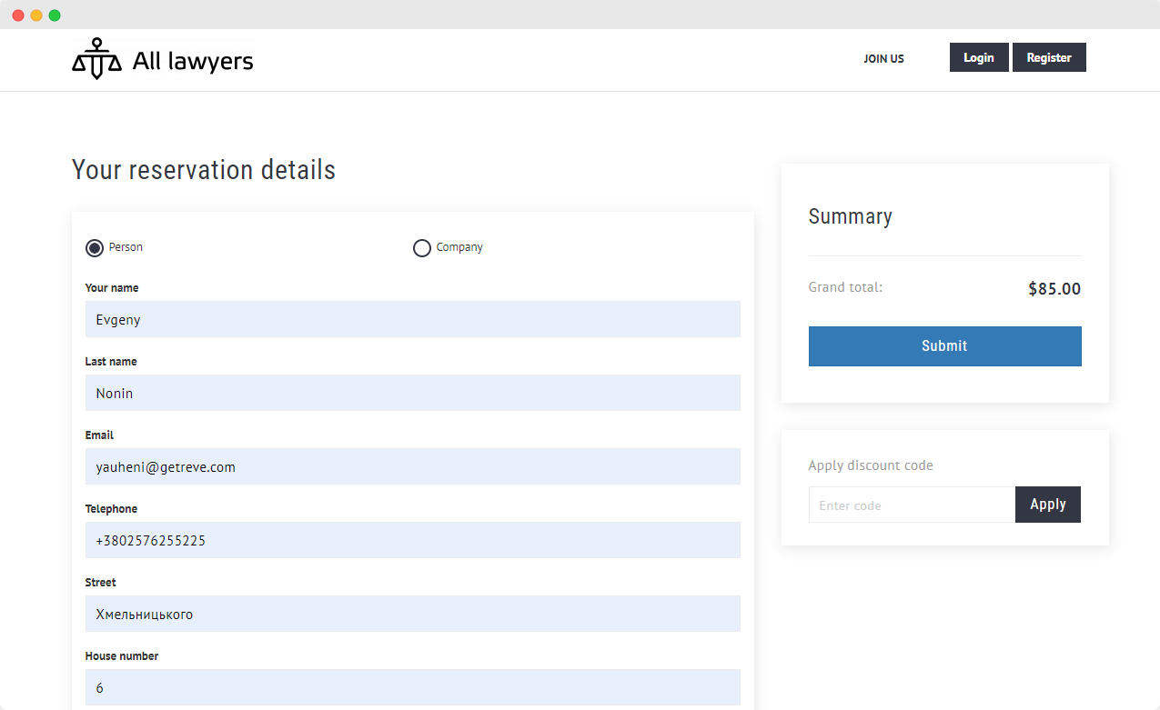The image size is (1160, 710).
Task: Click the Your name label
Action: (x=112, y=288)
